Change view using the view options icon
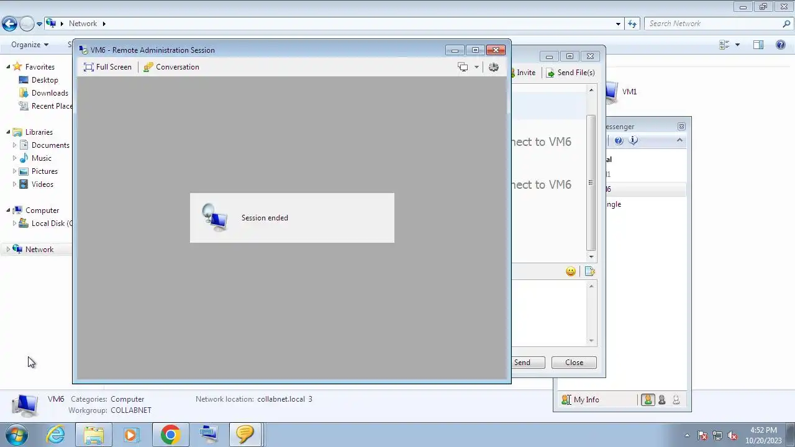 click(724, 45)
